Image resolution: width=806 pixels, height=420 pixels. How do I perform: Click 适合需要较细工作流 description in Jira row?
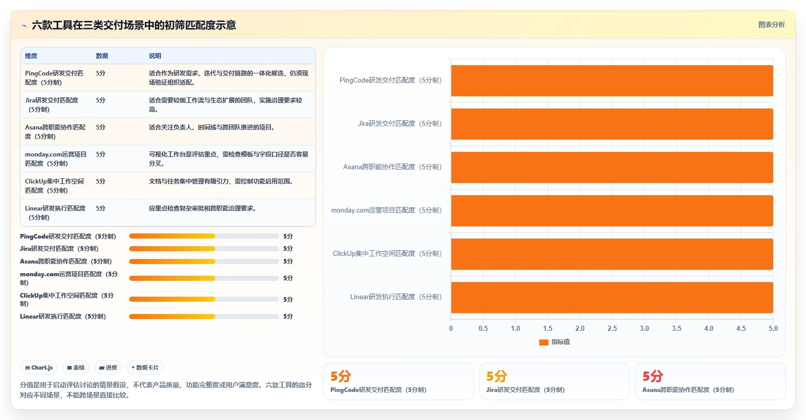pyautogui.click(x=226, y=104)
